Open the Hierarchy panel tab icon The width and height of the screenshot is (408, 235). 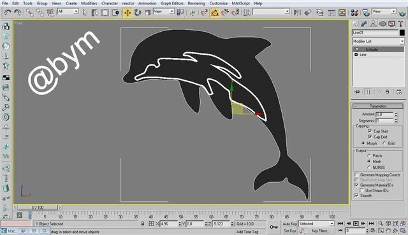pyautogui.click(x=374, y=24)
